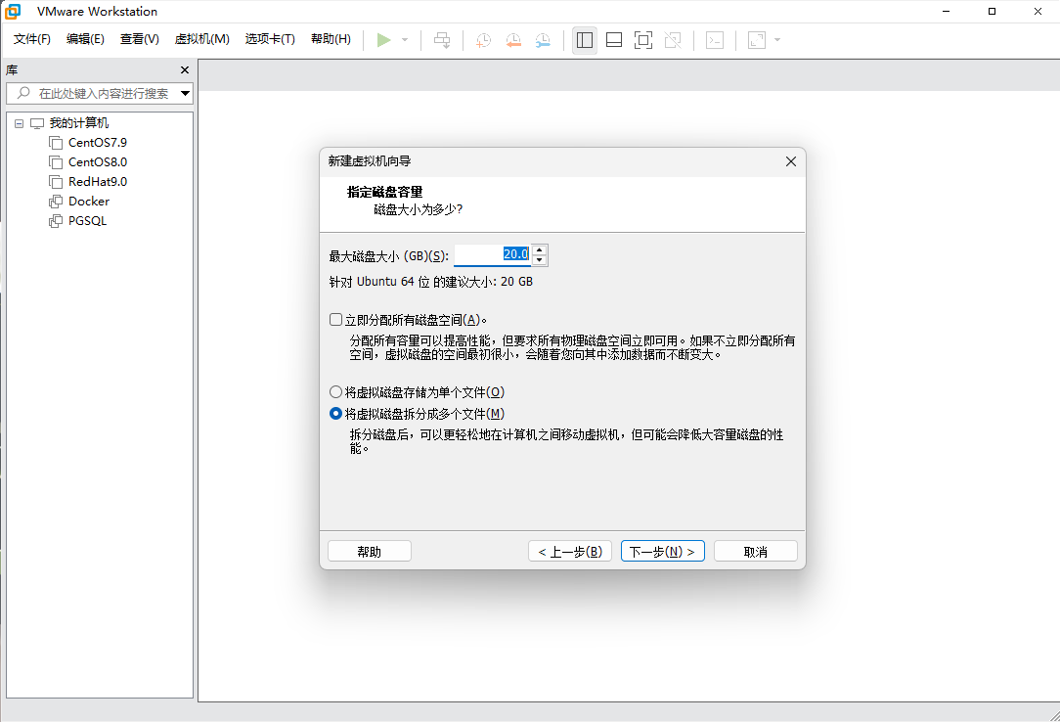Click the revert to snapshot icon
Screen dimensions: 1060x722
pos(513,40)
